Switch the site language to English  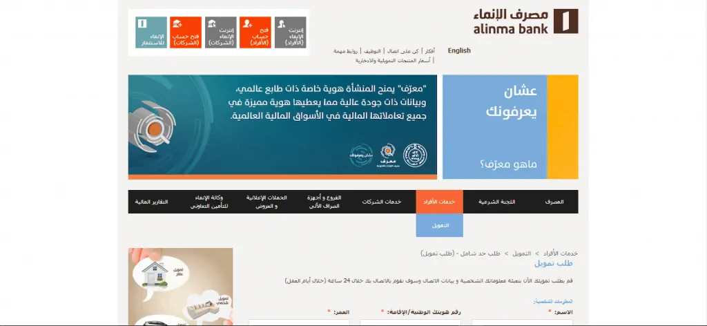(x=459, y=50)
